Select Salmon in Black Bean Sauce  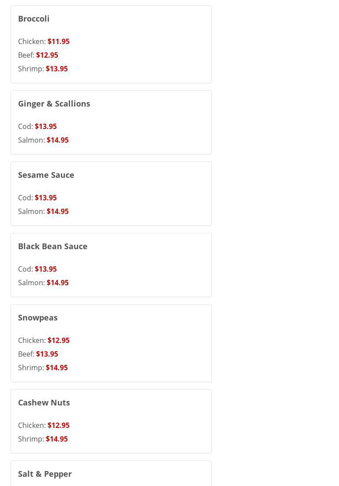click(x=43, y=283)
